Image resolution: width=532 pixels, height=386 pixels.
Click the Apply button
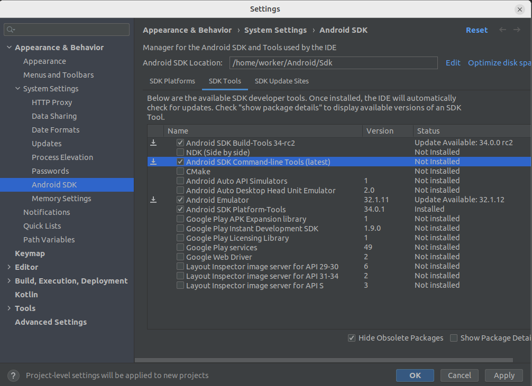[504, 375]
